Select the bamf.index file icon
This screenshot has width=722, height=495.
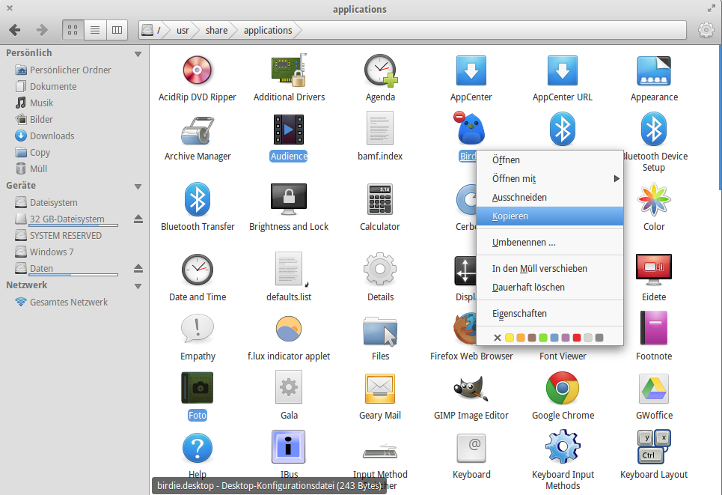[380, 129]
